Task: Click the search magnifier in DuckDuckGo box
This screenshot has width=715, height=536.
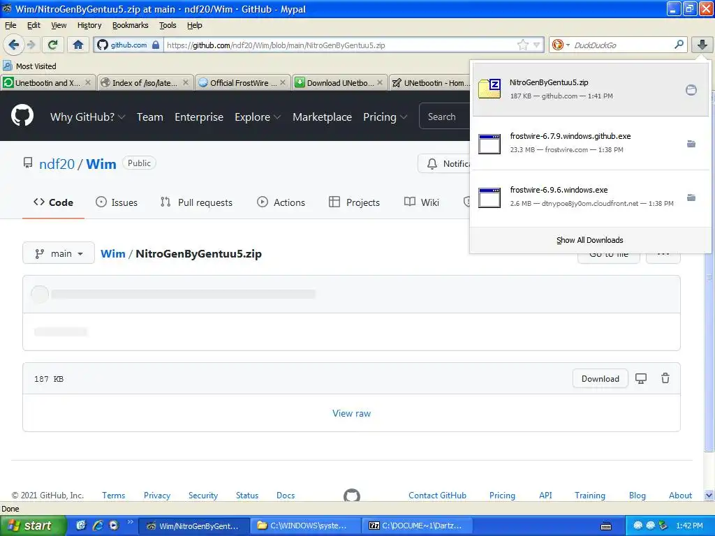Action: click(679, 45)
